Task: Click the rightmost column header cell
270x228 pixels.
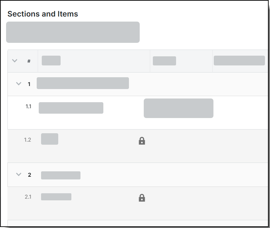Action: click(239, 61)
